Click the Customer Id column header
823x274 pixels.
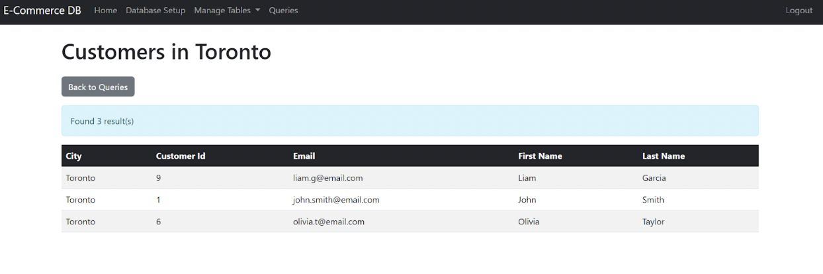coord(181,156)
